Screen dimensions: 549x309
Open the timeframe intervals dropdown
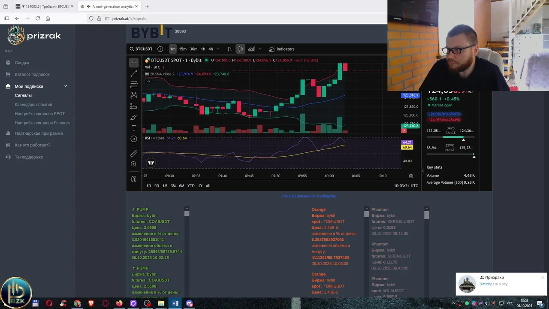[218, 49]
